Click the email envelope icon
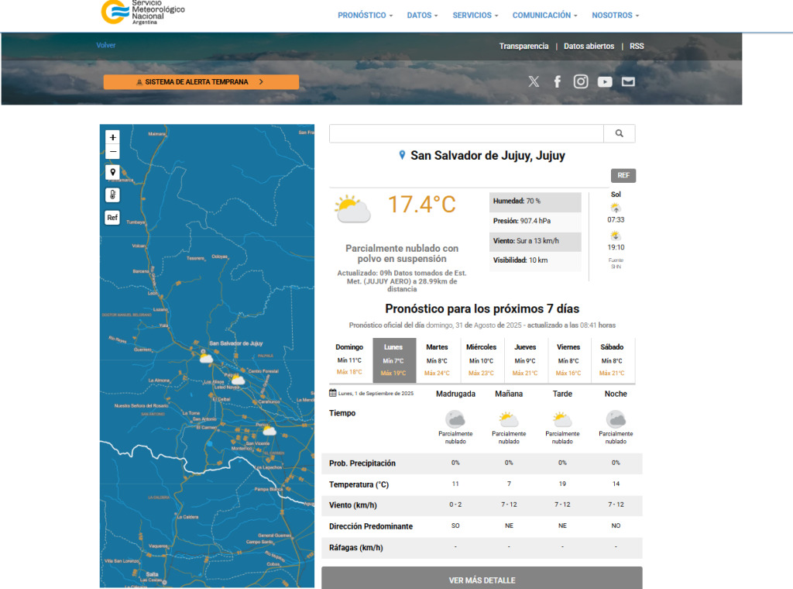Image resolution: width=793 pixels, height=589 pixels. click(628, 81)
